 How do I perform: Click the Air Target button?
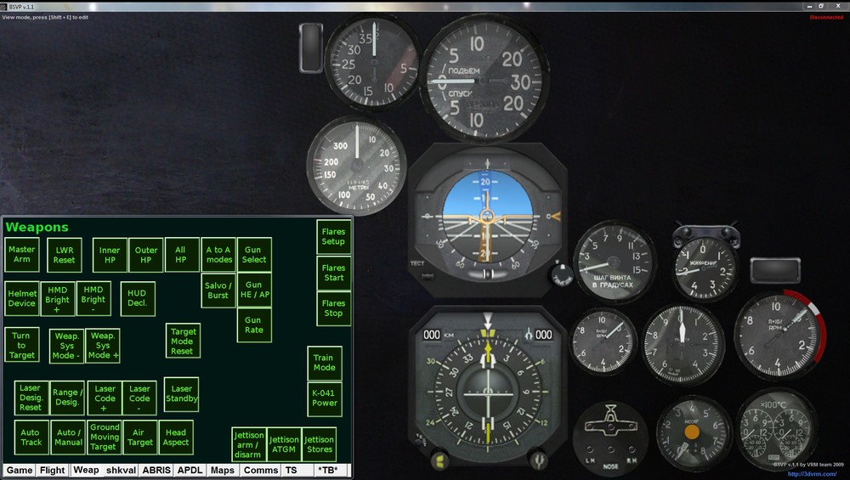coord(140,438)
